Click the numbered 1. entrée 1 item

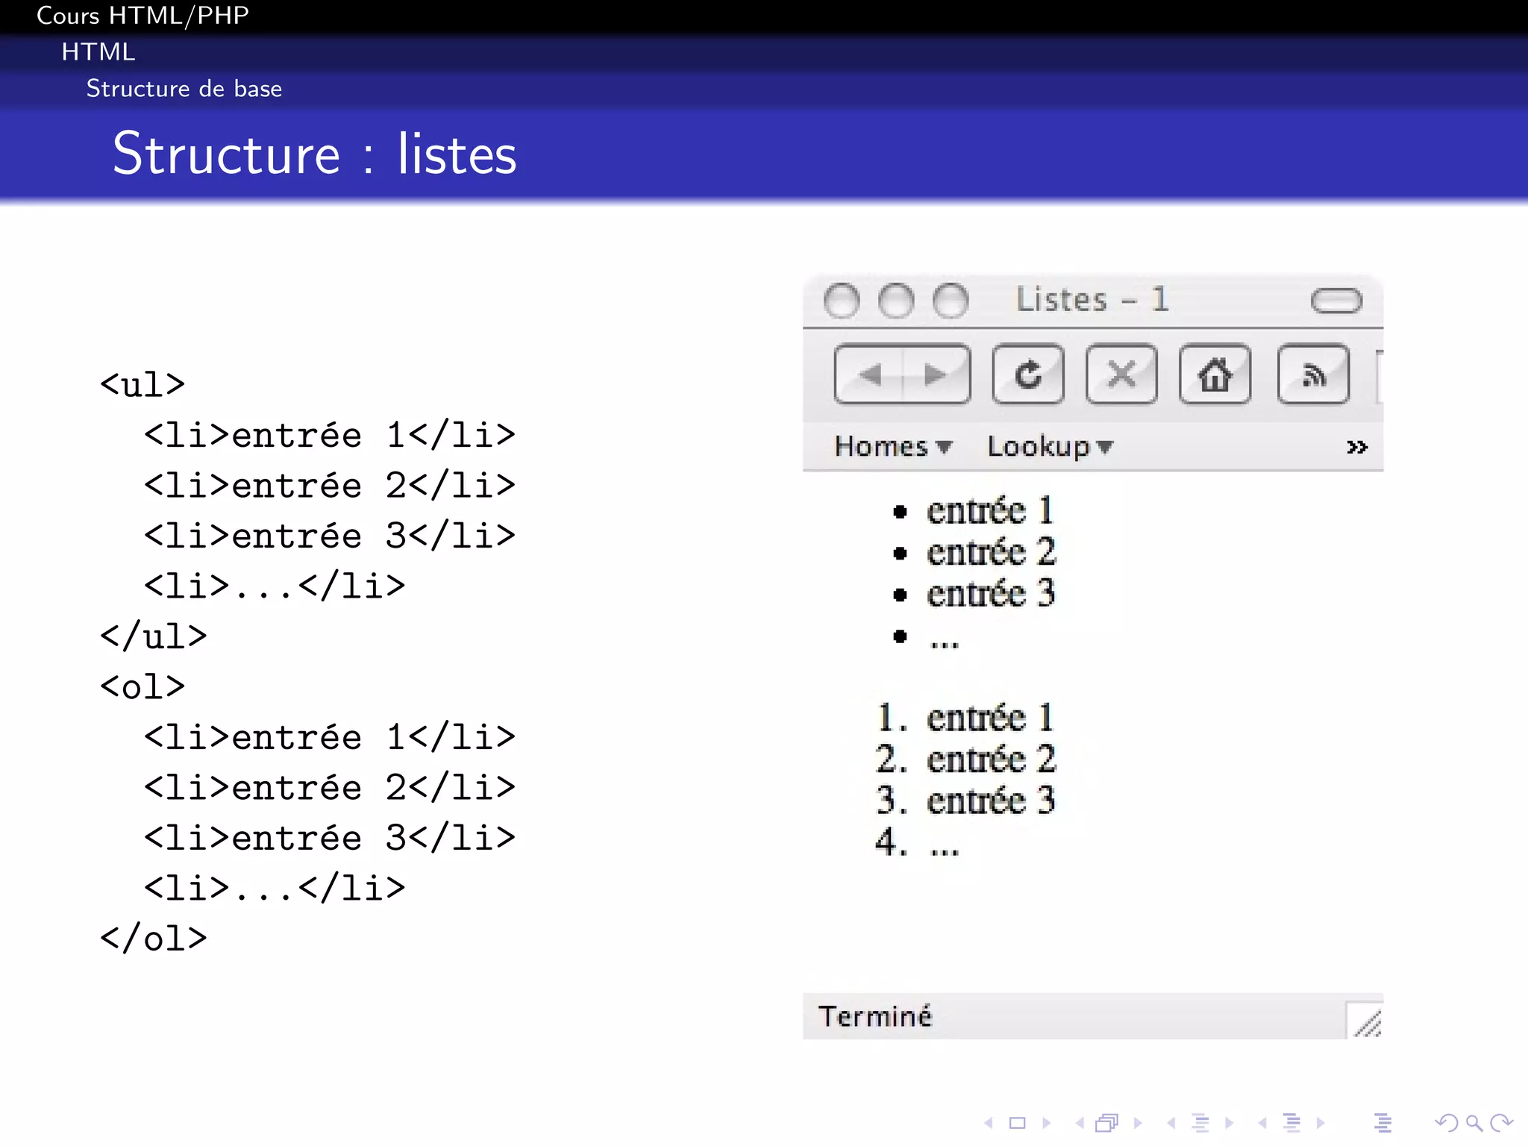(965, 718)
